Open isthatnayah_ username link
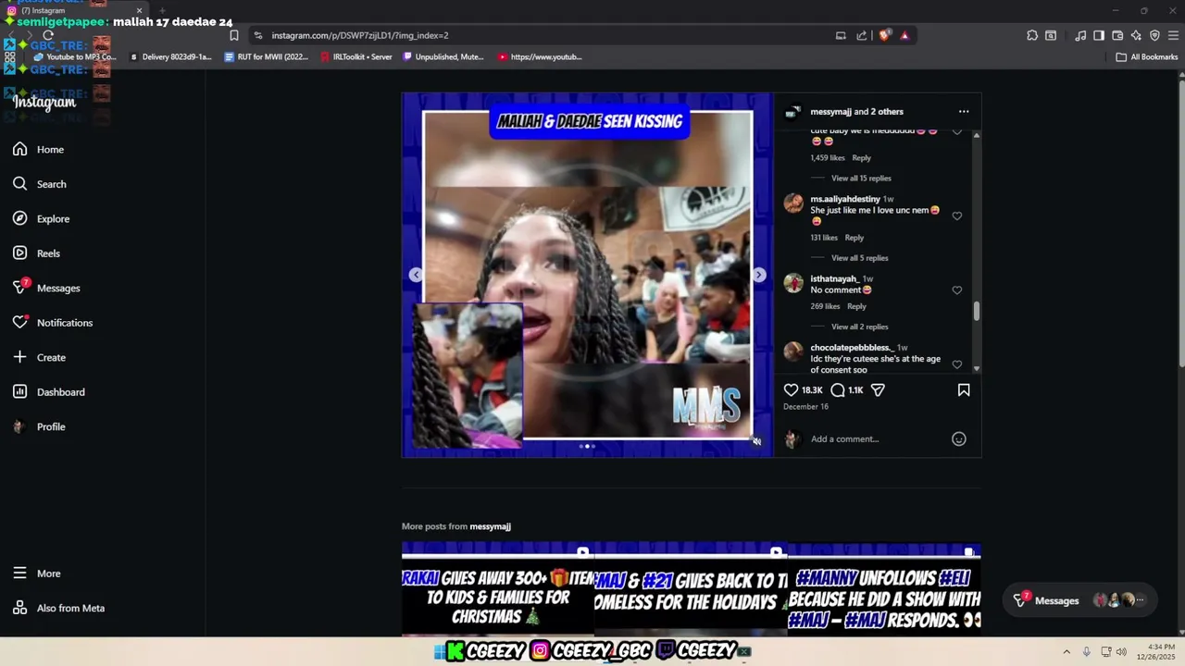This screenshot has height=666, width=1185. pos(835,278)
